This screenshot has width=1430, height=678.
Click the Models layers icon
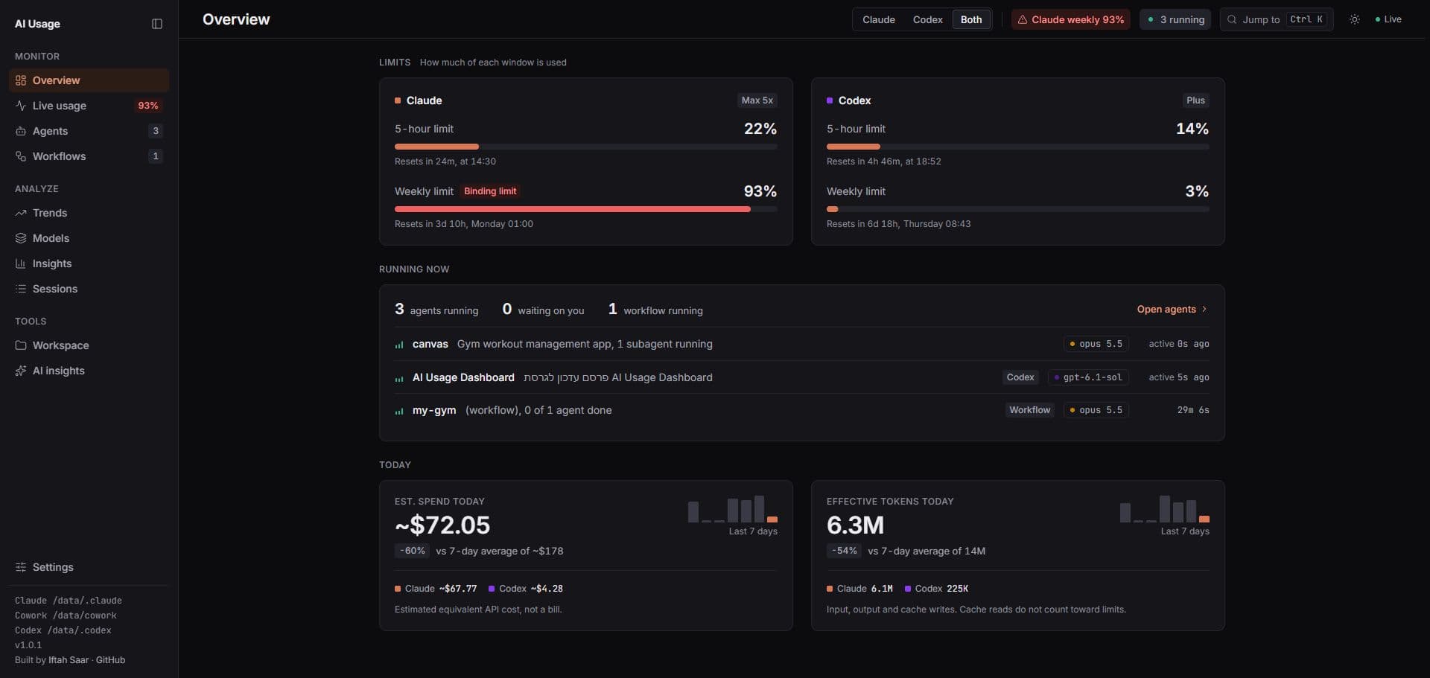tap(21, 238)
